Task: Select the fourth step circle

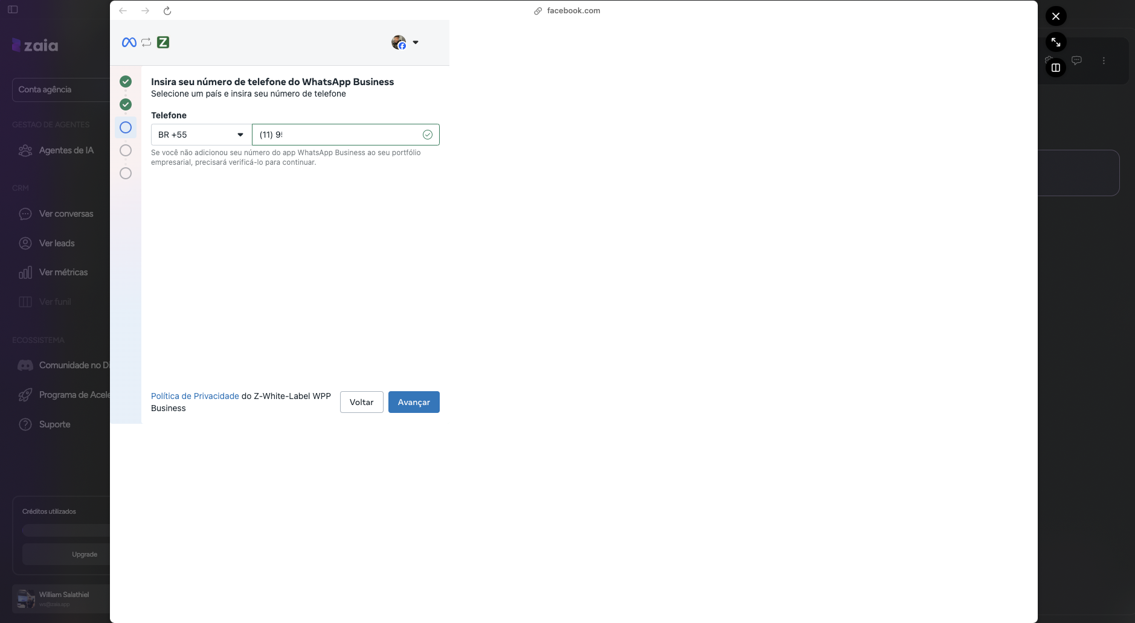Action: (x=126, y=150)
